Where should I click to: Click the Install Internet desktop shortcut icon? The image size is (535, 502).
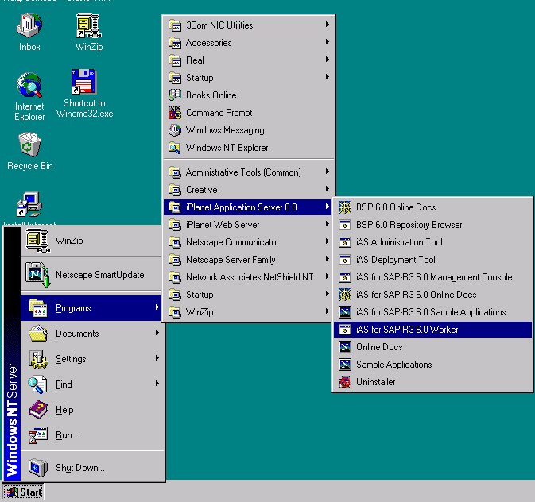click(x=29, y=204)
